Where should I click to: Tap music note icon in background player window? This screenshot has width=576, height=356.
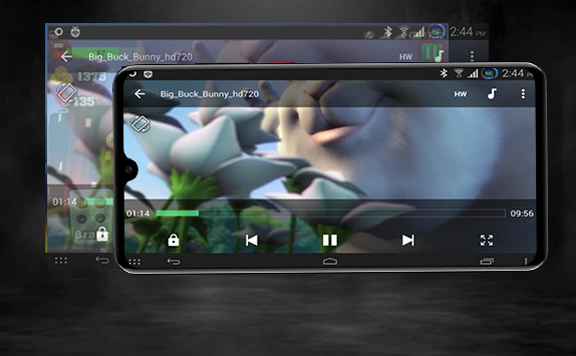438,56
